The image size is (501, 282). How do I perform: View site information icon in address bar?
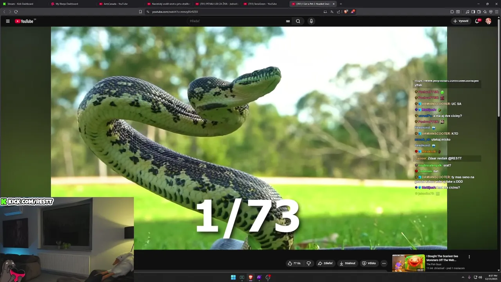coord(148,12)
